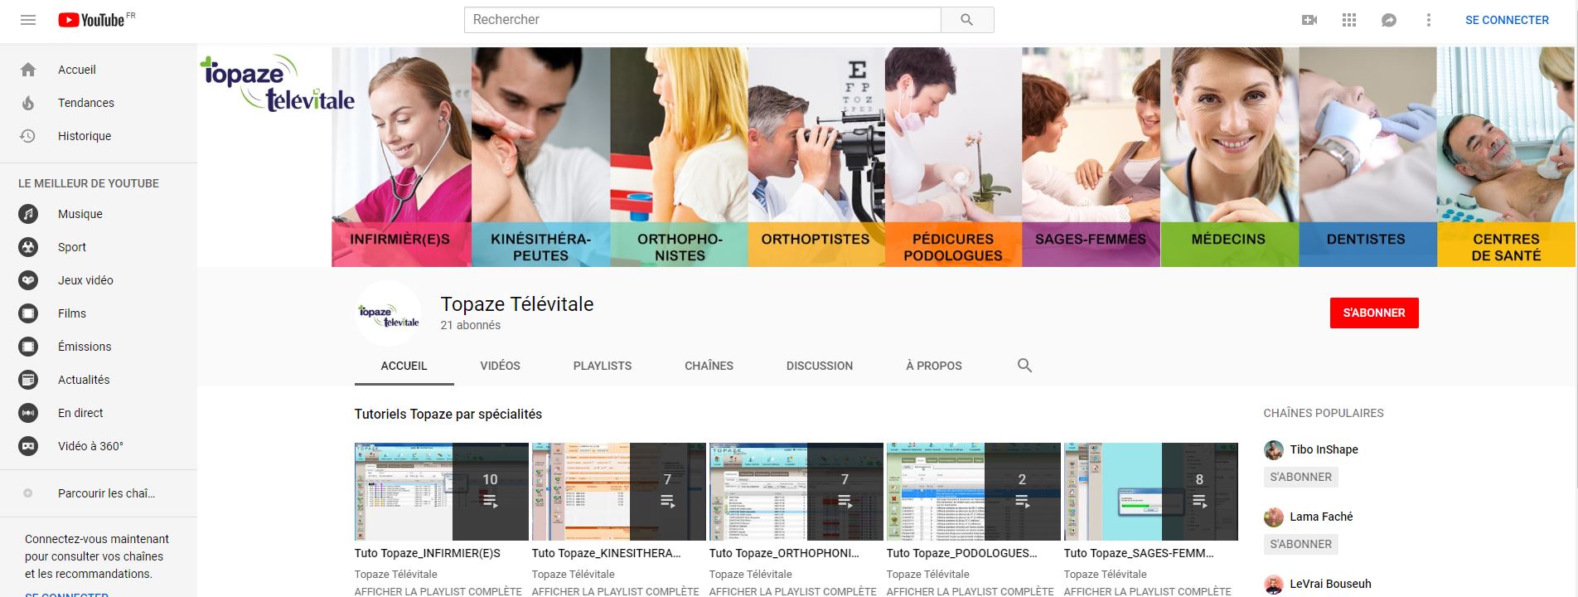This screenshot has width=1578, height=597.
Task: Open the create video camera icon
Action: (x=1309, y=20)
